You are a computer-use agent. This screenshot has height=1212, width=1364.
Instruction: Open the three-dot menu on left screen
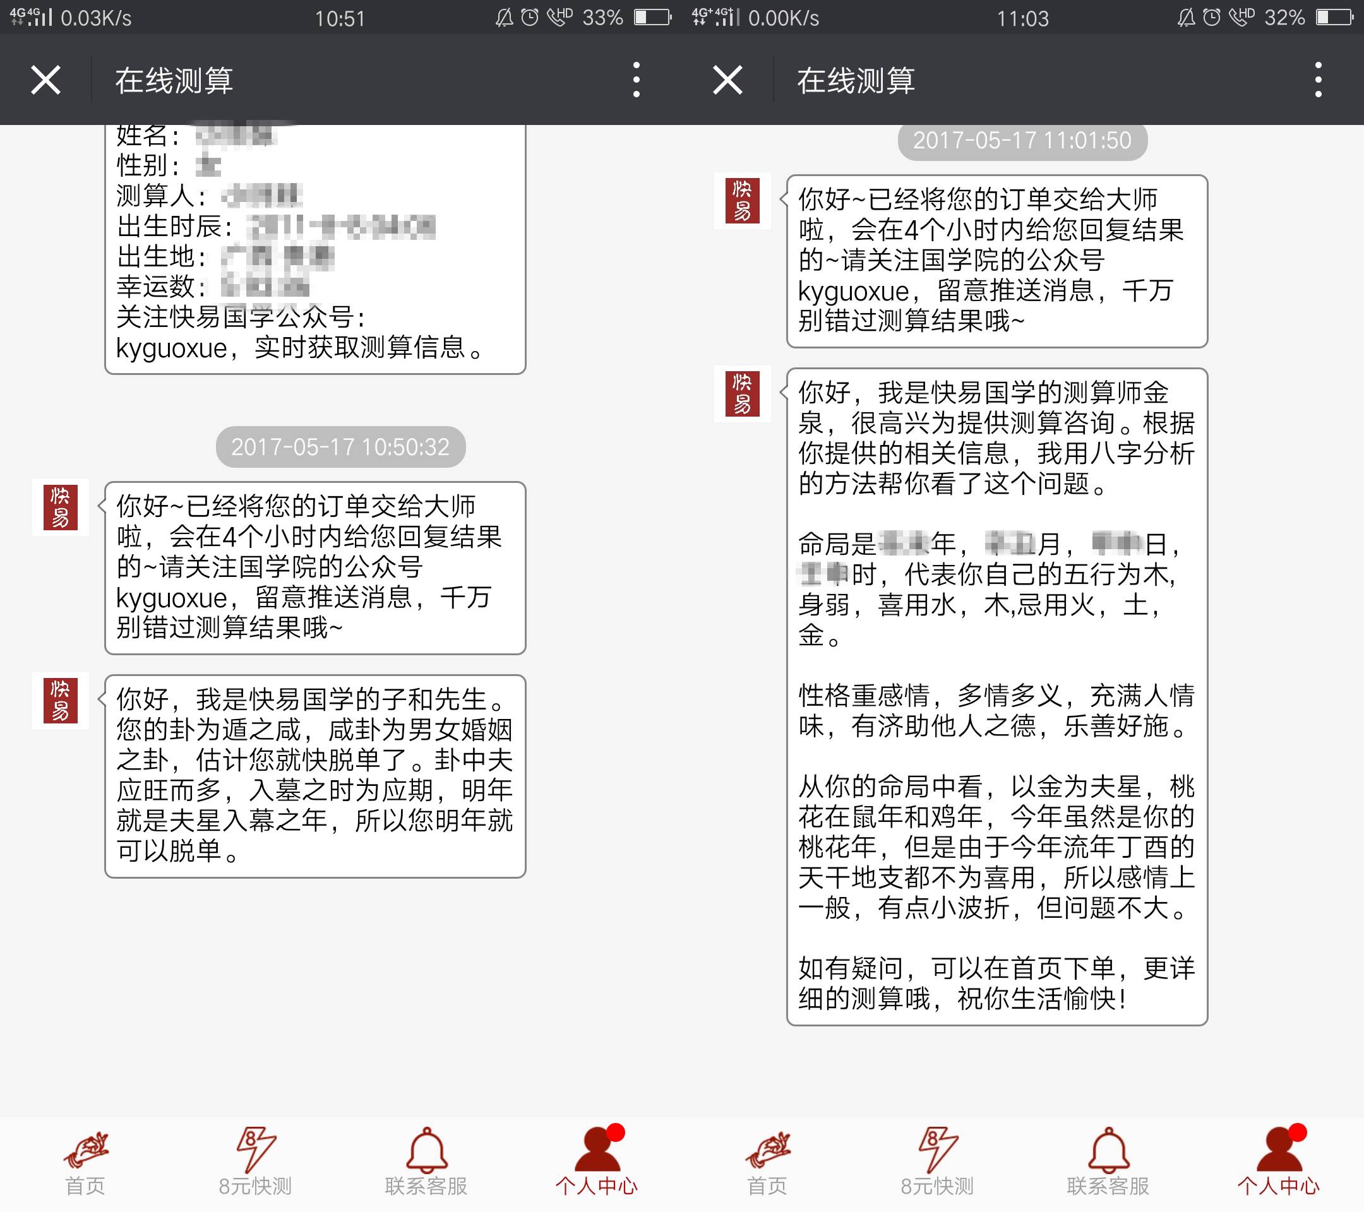(x=636, y=80)
